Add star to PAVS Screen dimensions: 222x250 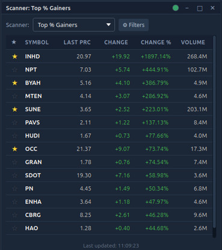(x=14, y=123)
